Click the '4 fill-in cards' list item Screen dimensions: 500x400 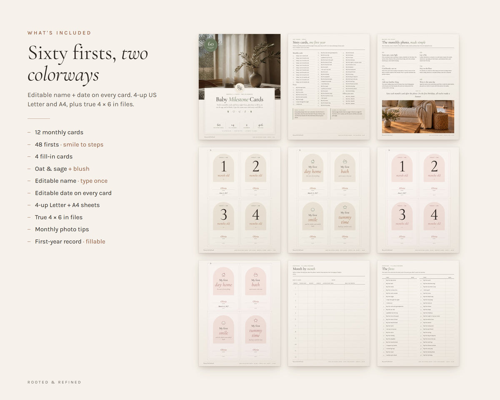54,157
